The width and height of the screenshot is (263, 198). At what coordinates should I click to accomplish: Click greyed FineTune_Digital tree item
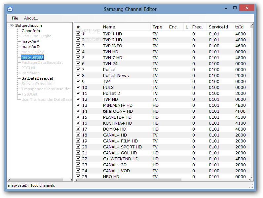coord(37,36)
